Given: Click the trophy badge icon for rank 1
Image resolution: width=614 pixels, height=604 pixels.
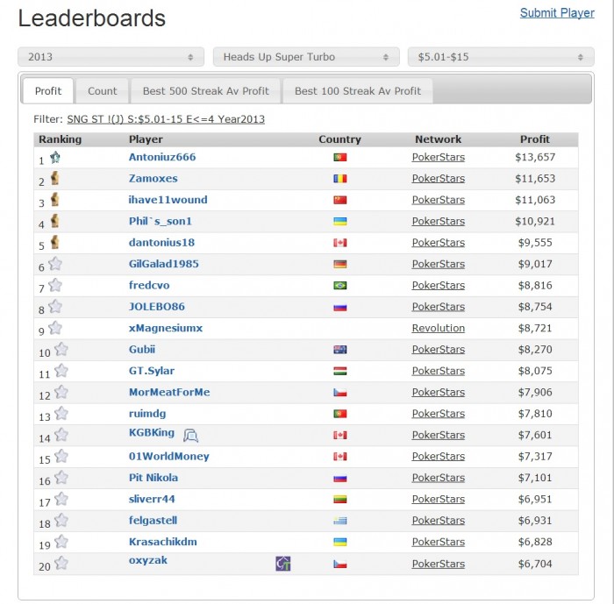Looking at the screenshot, I should (x=55, y=158).
